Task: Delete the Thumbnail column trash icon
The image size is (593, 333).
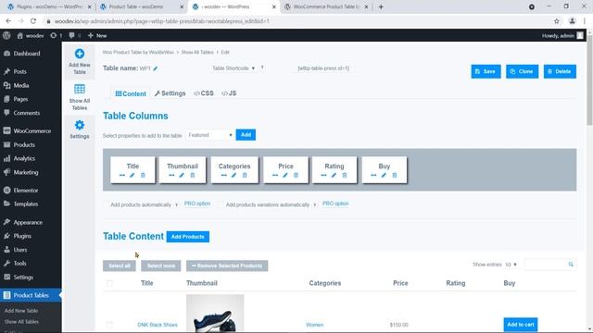Action: (x=193, y=175)
